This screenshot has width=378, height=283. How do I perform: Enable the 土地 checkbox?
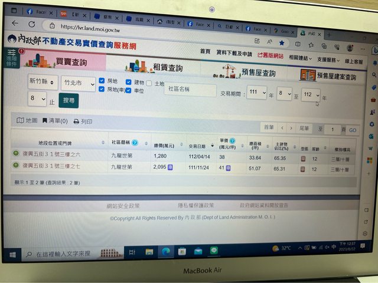pyautogui.click(x=149, y=84)
